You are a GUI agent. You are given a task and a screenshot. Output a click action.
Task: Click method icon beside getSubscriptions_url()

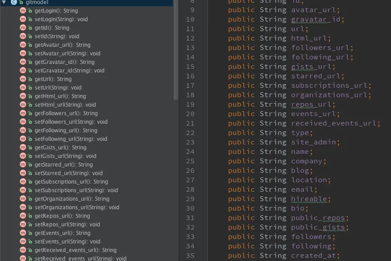(23, 181)
